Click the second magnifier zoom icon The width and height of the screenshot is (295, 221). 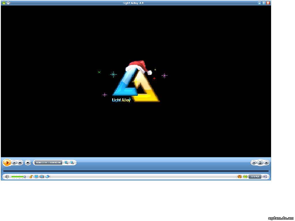tap(72, 162)
